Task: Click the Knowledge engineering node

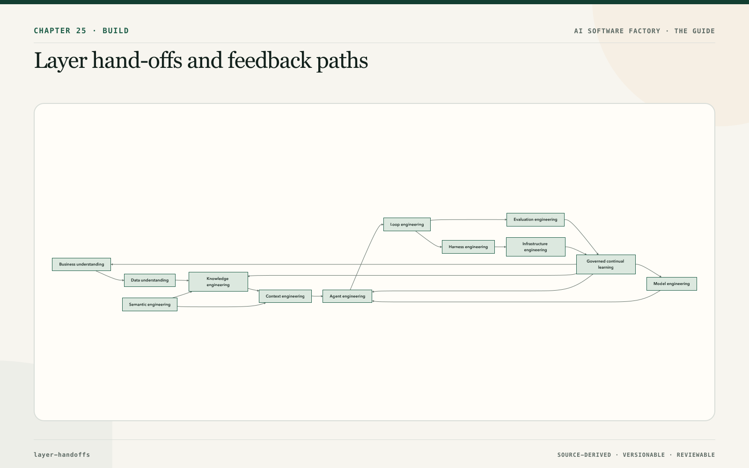Action: tap(218, 282)
